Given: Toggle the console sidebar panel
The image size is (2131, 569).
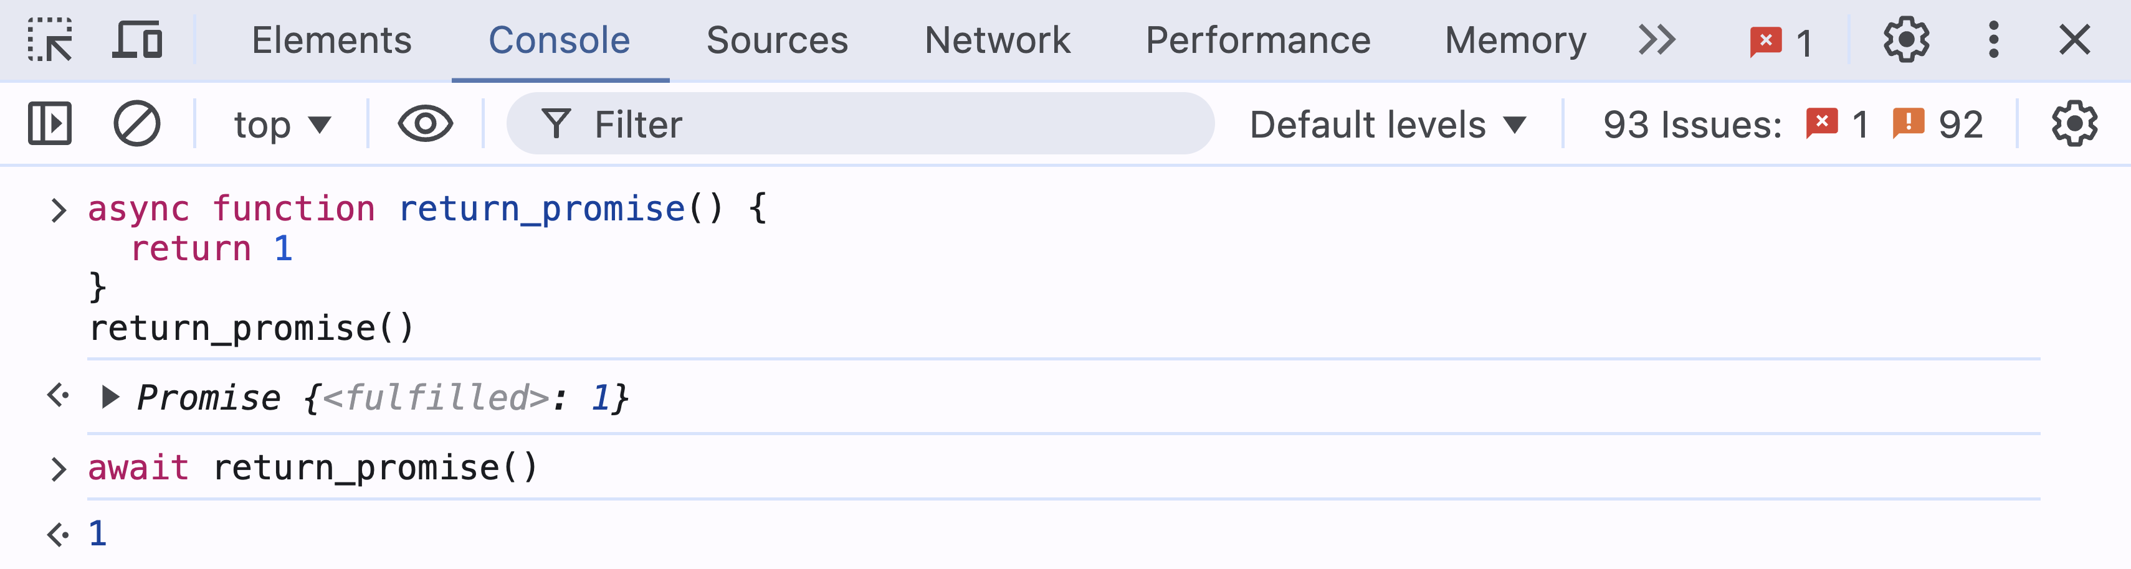Looking at the screenshot, I should 50,124.
